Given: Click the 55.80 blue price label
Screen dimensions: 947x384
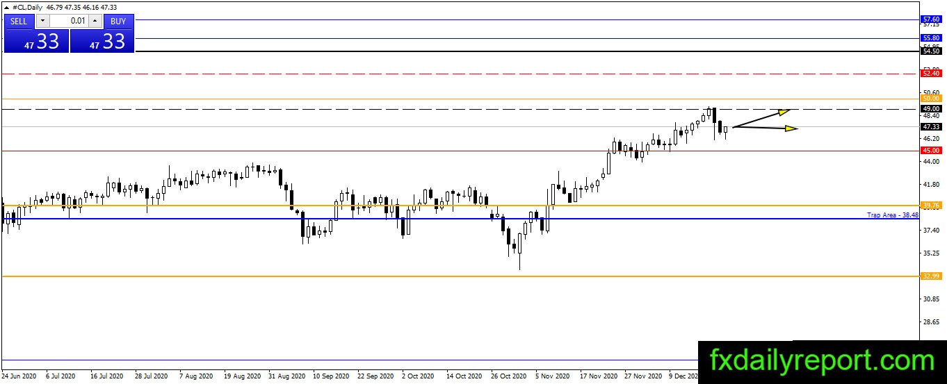Looking at the screenshot, I should 930,38.
